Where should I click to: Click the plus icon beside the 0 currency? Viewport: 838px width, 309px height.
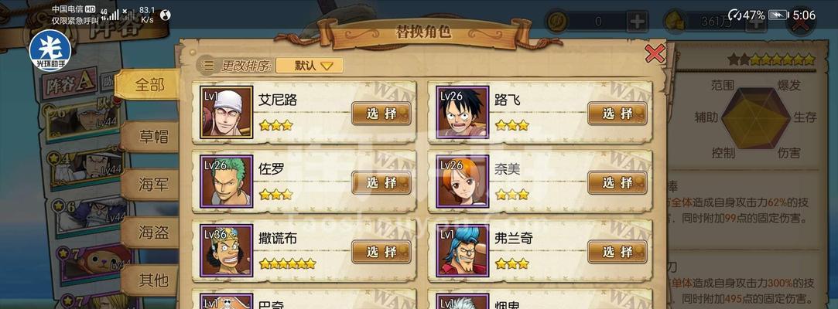pyautogui.click(x=638, y=22)
